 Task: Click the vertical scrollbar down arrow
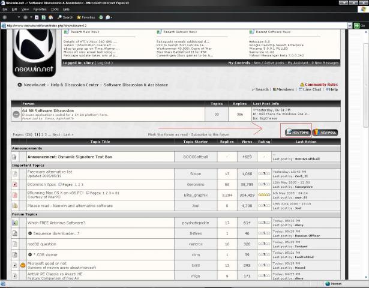point(366,277)
